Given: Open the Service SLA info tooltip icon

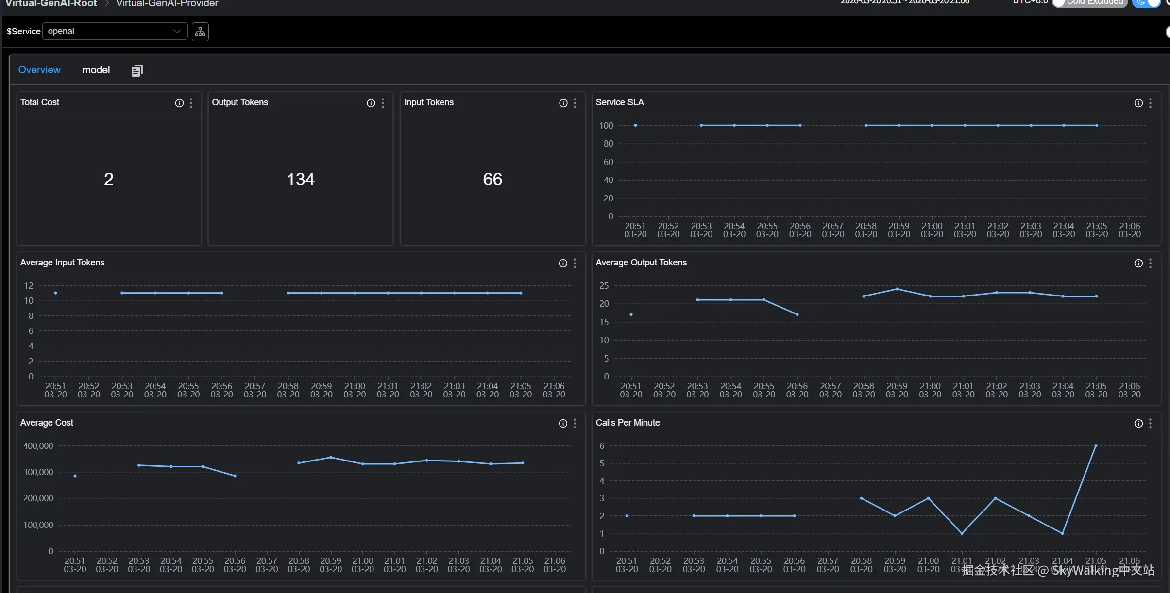Looking at the screenshot, I should (x=1138, y=103).
